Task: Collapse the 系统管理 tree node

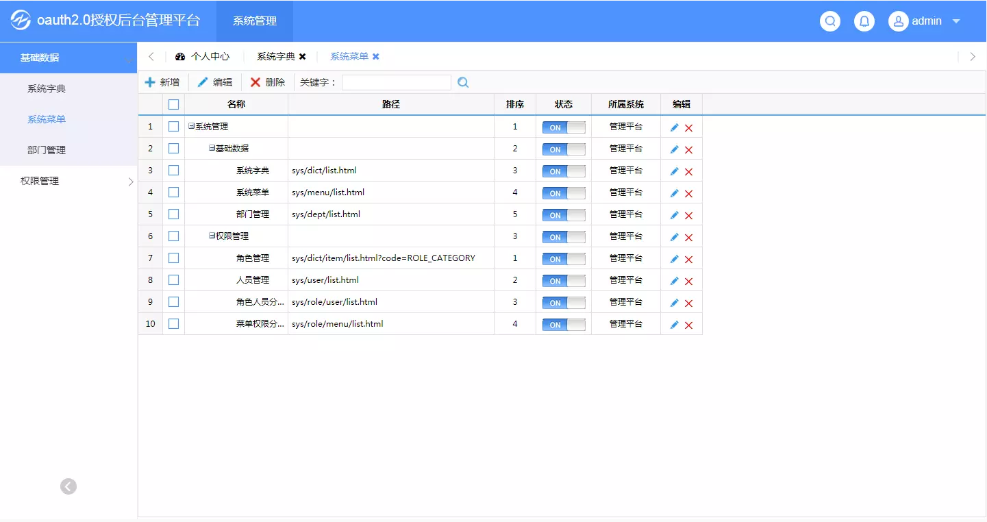Action: click(191, 127)
